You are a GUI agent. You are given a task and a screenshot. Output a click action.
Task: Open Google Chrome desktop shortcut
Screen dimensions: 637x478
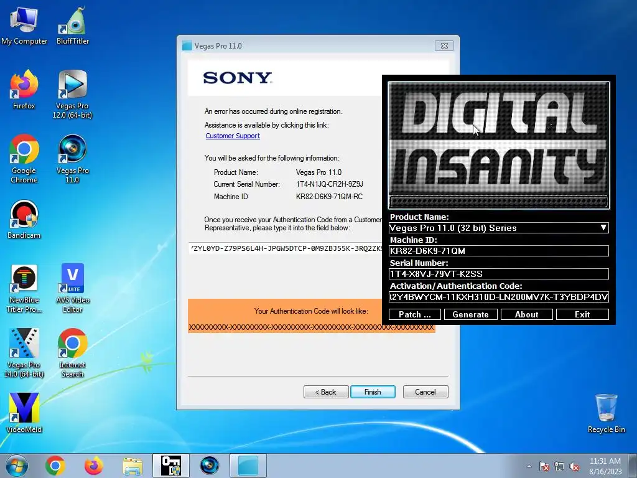(24, 159)
